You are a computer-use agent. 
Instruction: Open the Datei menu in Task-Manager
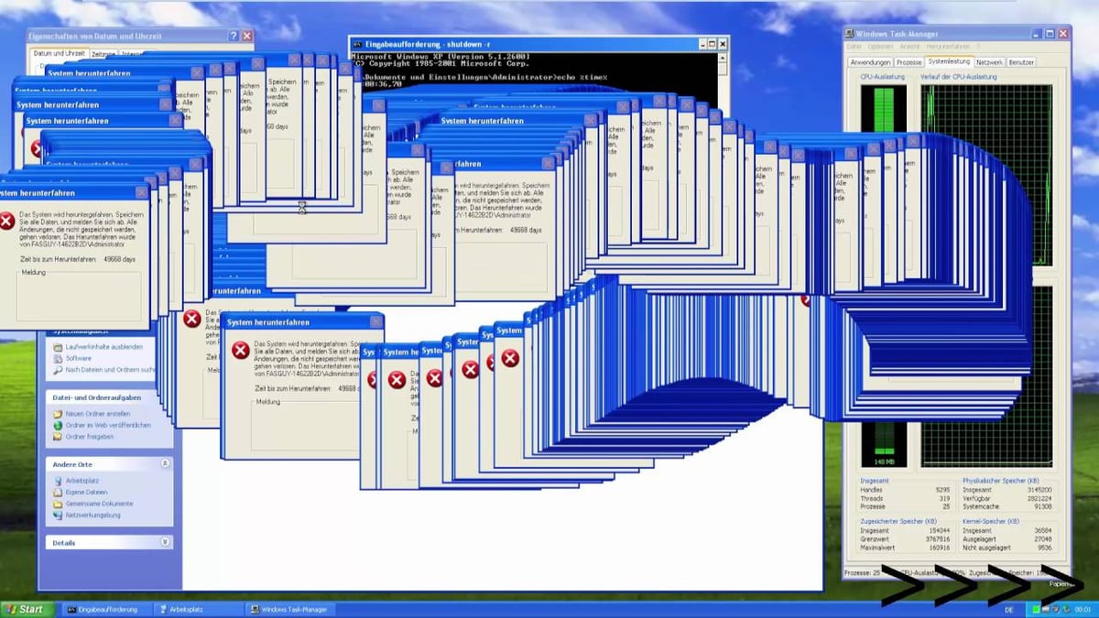854,46
